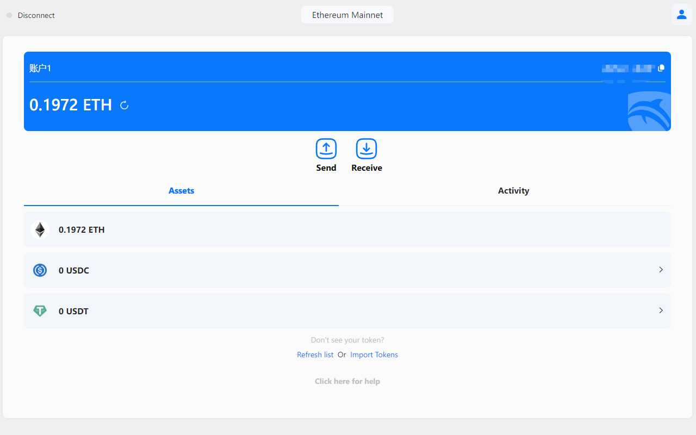Switch to the Activity tab
This screenshot has width=696, height=435.
(513, 190)
